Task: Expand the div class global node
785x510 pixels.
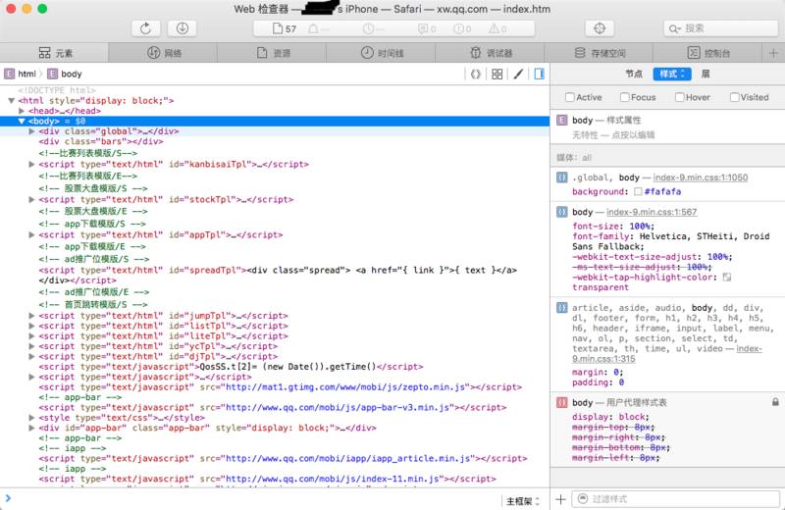Action: (x=32, y=131)
